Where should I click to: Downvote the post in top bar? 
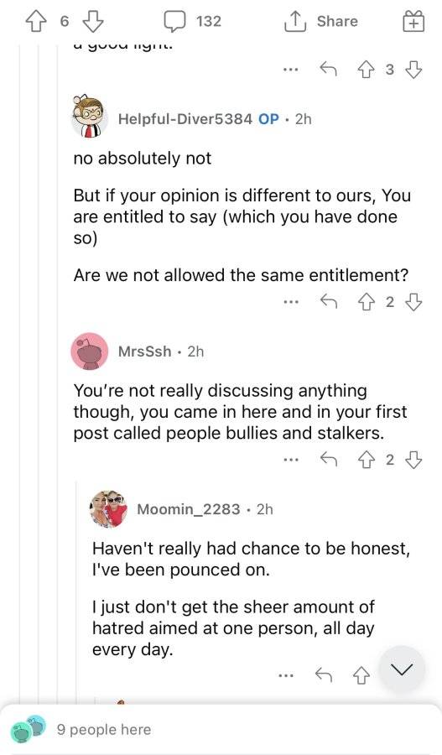point(93,22)
